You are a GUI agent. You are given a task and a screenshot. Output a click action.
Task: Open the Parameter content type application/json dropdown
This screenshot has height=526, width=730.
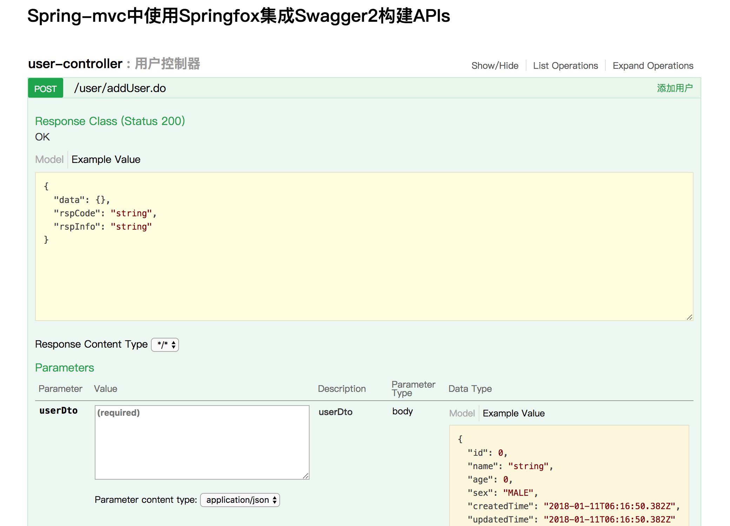click(240, 500)
